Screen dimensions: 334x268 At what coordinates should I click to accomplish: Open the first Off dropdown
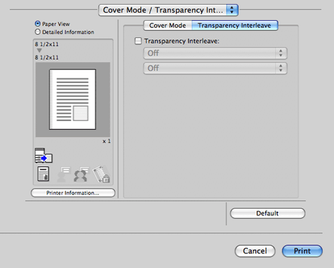coord(215,53)
